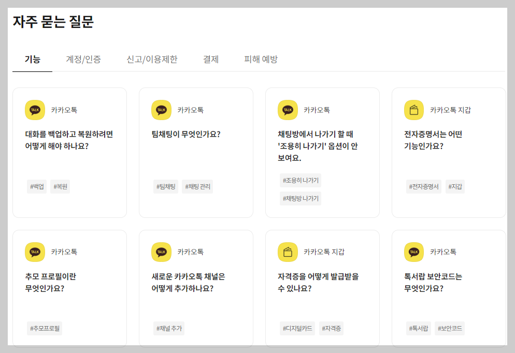Click 카카오톡 label on the backup card
Viewport: 515px width, 353px height.
[64, 110]
